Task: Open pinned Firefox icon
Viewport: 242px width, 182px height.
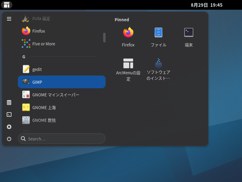Action: click(128, 32)
